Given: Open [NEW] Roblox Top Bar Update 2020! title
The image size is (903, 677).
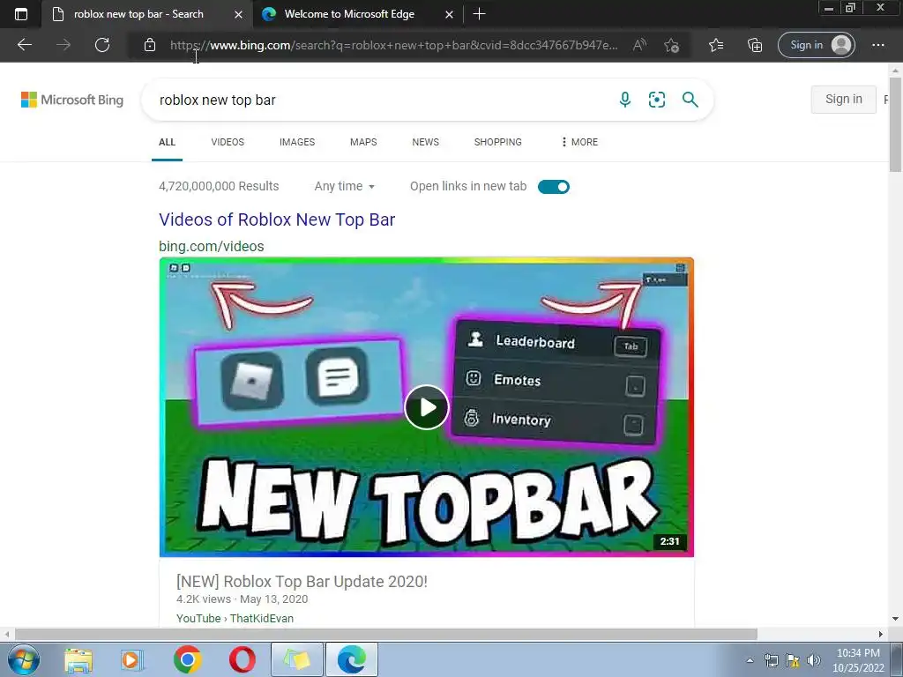Looking at the screenshot, I should (x=302, y=582).
